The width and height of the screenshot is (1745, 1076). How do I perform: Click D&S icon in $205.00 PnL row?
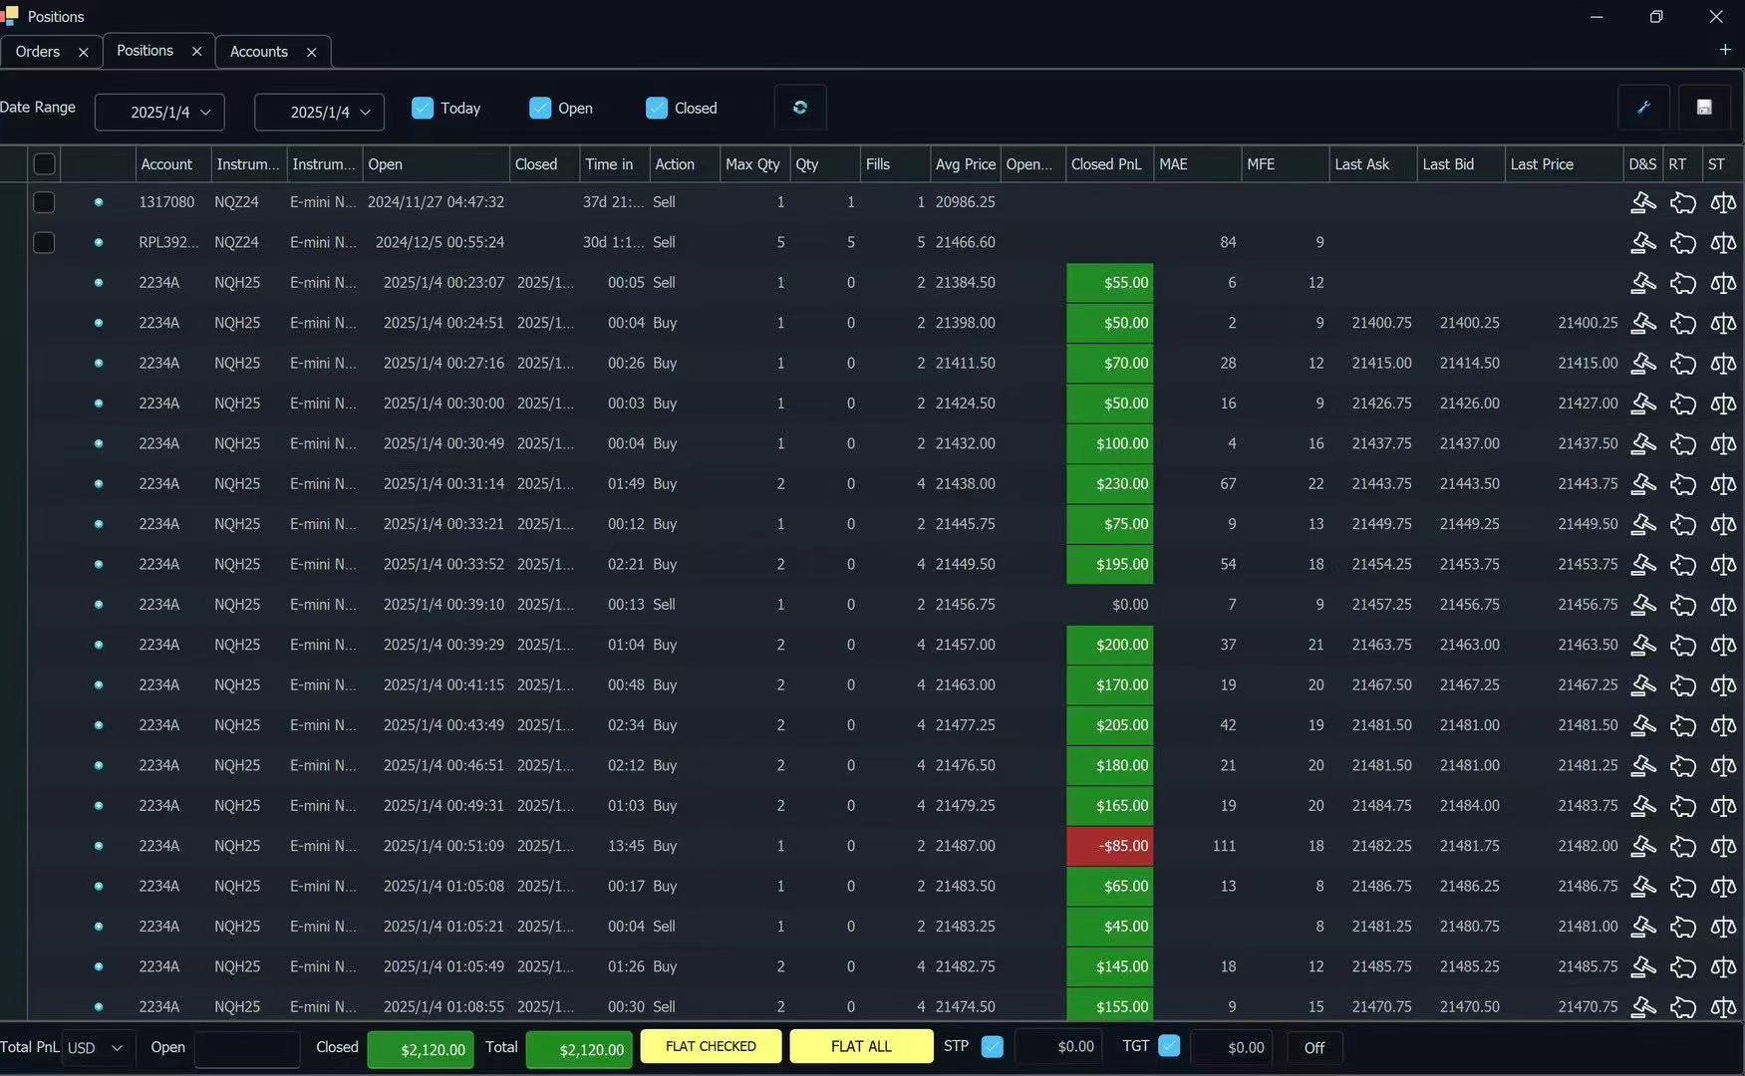coord(1643,725)
